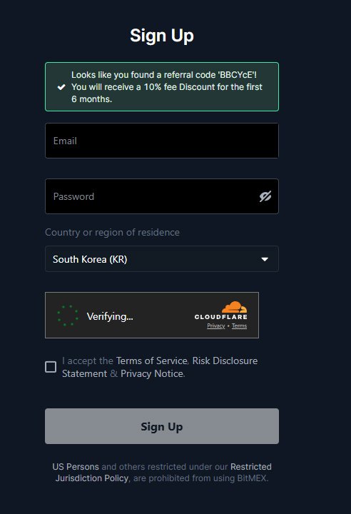Toggle password visibility eye-slash icon
The width and height of the screenshot is (351, 514).
[x=265, y=196]
